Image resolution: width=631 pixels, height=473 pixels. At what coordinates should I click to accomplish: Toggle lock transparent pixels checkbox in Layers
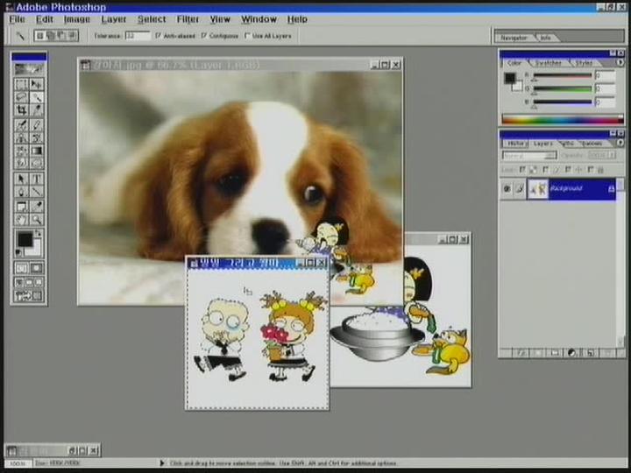[x=522, y=170]
